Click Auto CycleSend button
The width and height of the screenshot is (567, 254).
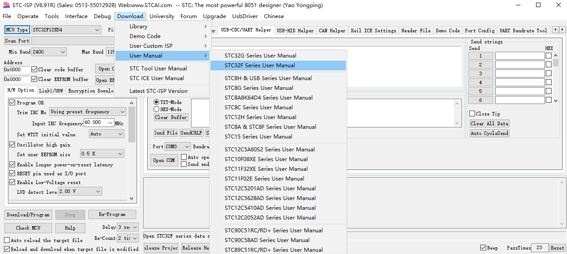(x=490, y=133)
